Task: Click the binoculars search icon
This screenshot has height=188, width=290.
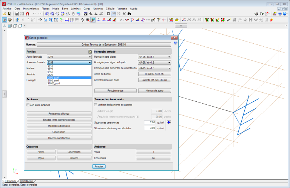Action: coord(129,14)
